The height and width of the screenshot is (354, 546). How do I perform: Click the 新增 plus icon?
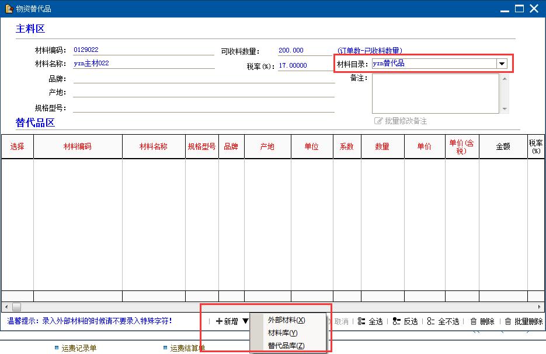[220, 321]
